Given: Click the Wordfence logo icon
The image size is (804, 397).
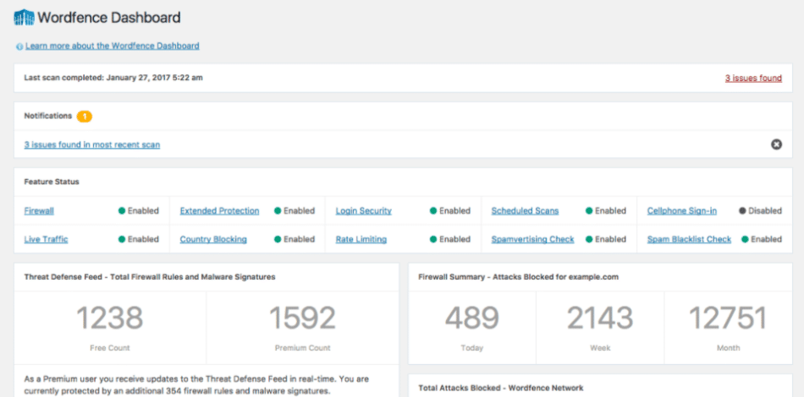Looking at the screenshot, I should click(25, 17).
